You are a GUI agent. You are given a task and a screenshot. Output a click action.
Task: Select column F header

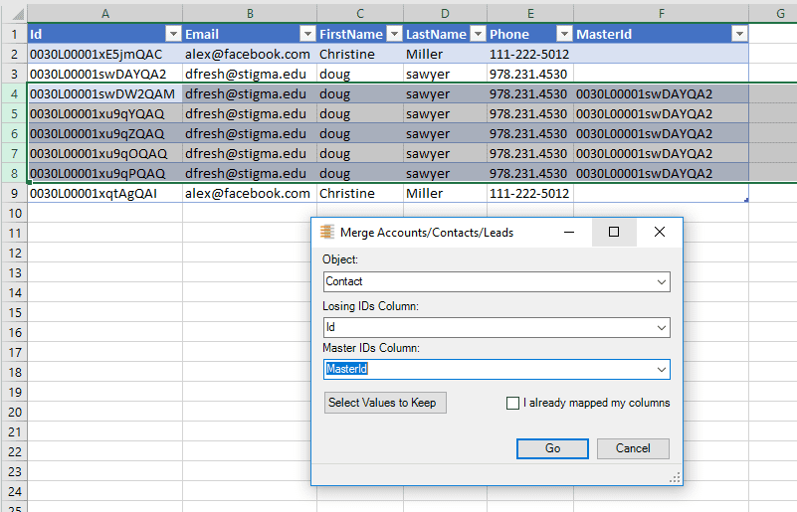click(661, 14)
